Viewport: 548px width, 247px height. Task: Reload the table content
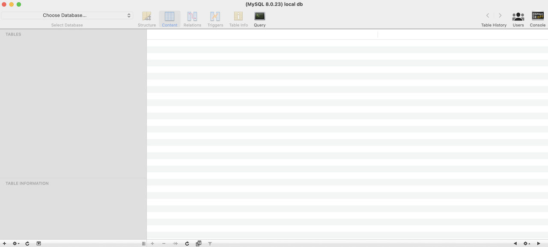pos(187,244)
